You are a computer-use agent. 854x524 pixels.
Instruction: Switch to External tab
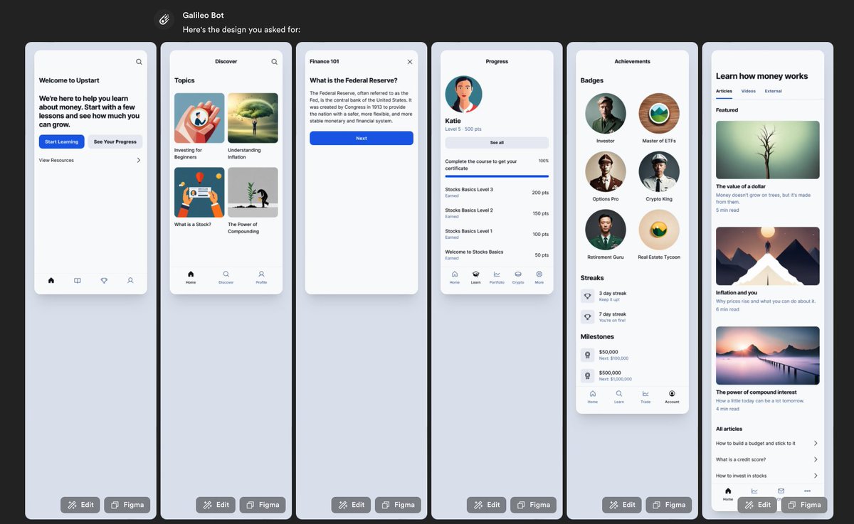[774, 91]
